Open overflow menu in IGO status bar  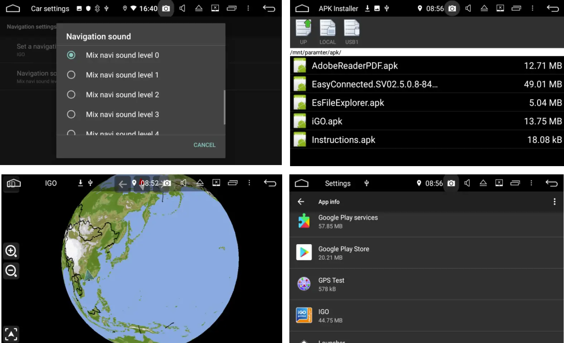click(249, 183)
